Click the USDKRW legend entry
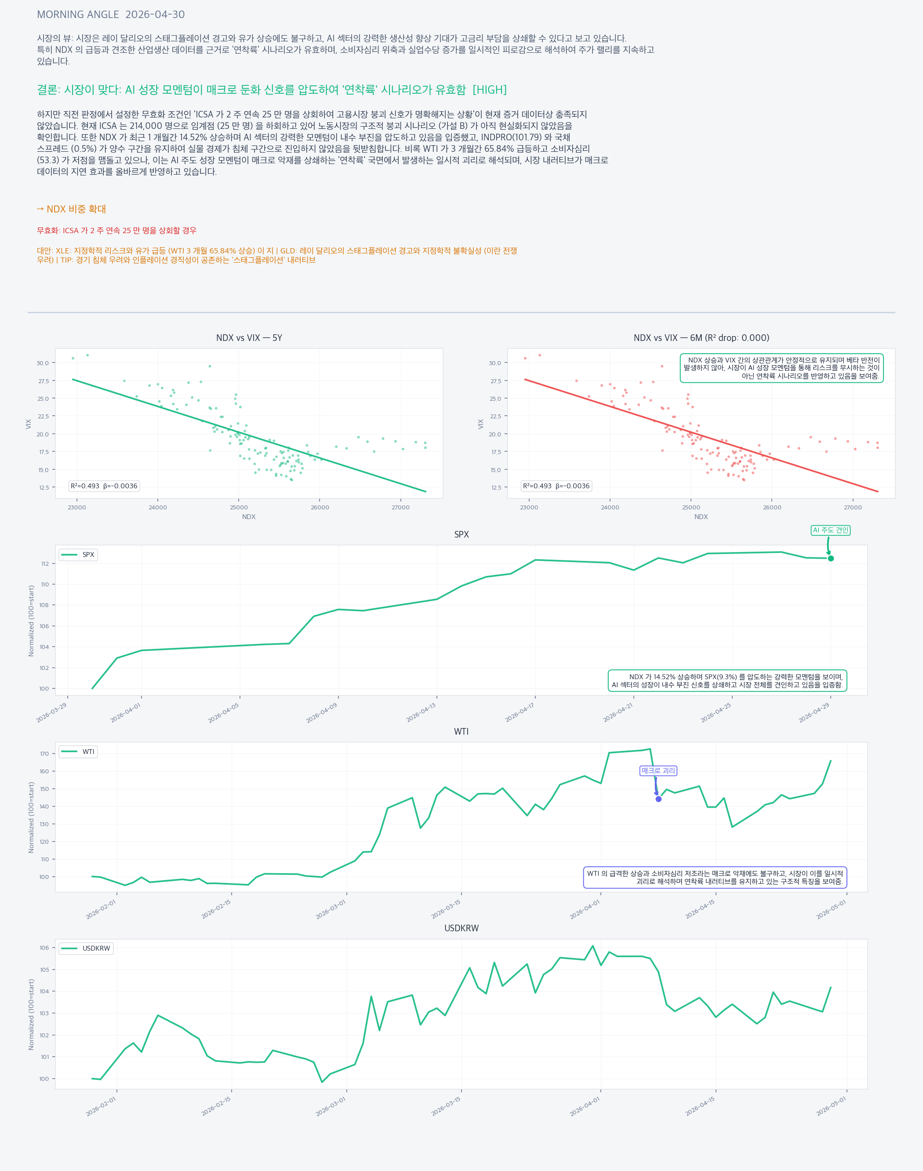923x1171 pixels. 86,948
